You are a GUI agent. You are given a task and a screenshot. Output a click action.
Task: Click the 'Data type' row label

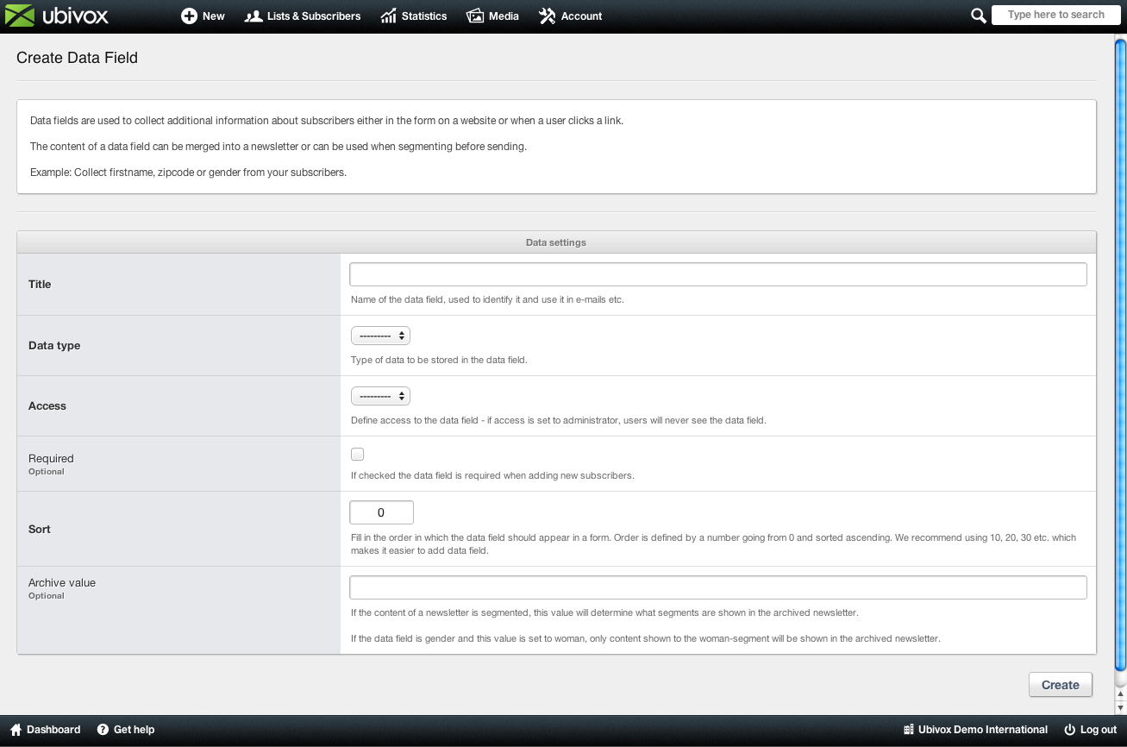(54, 345)
